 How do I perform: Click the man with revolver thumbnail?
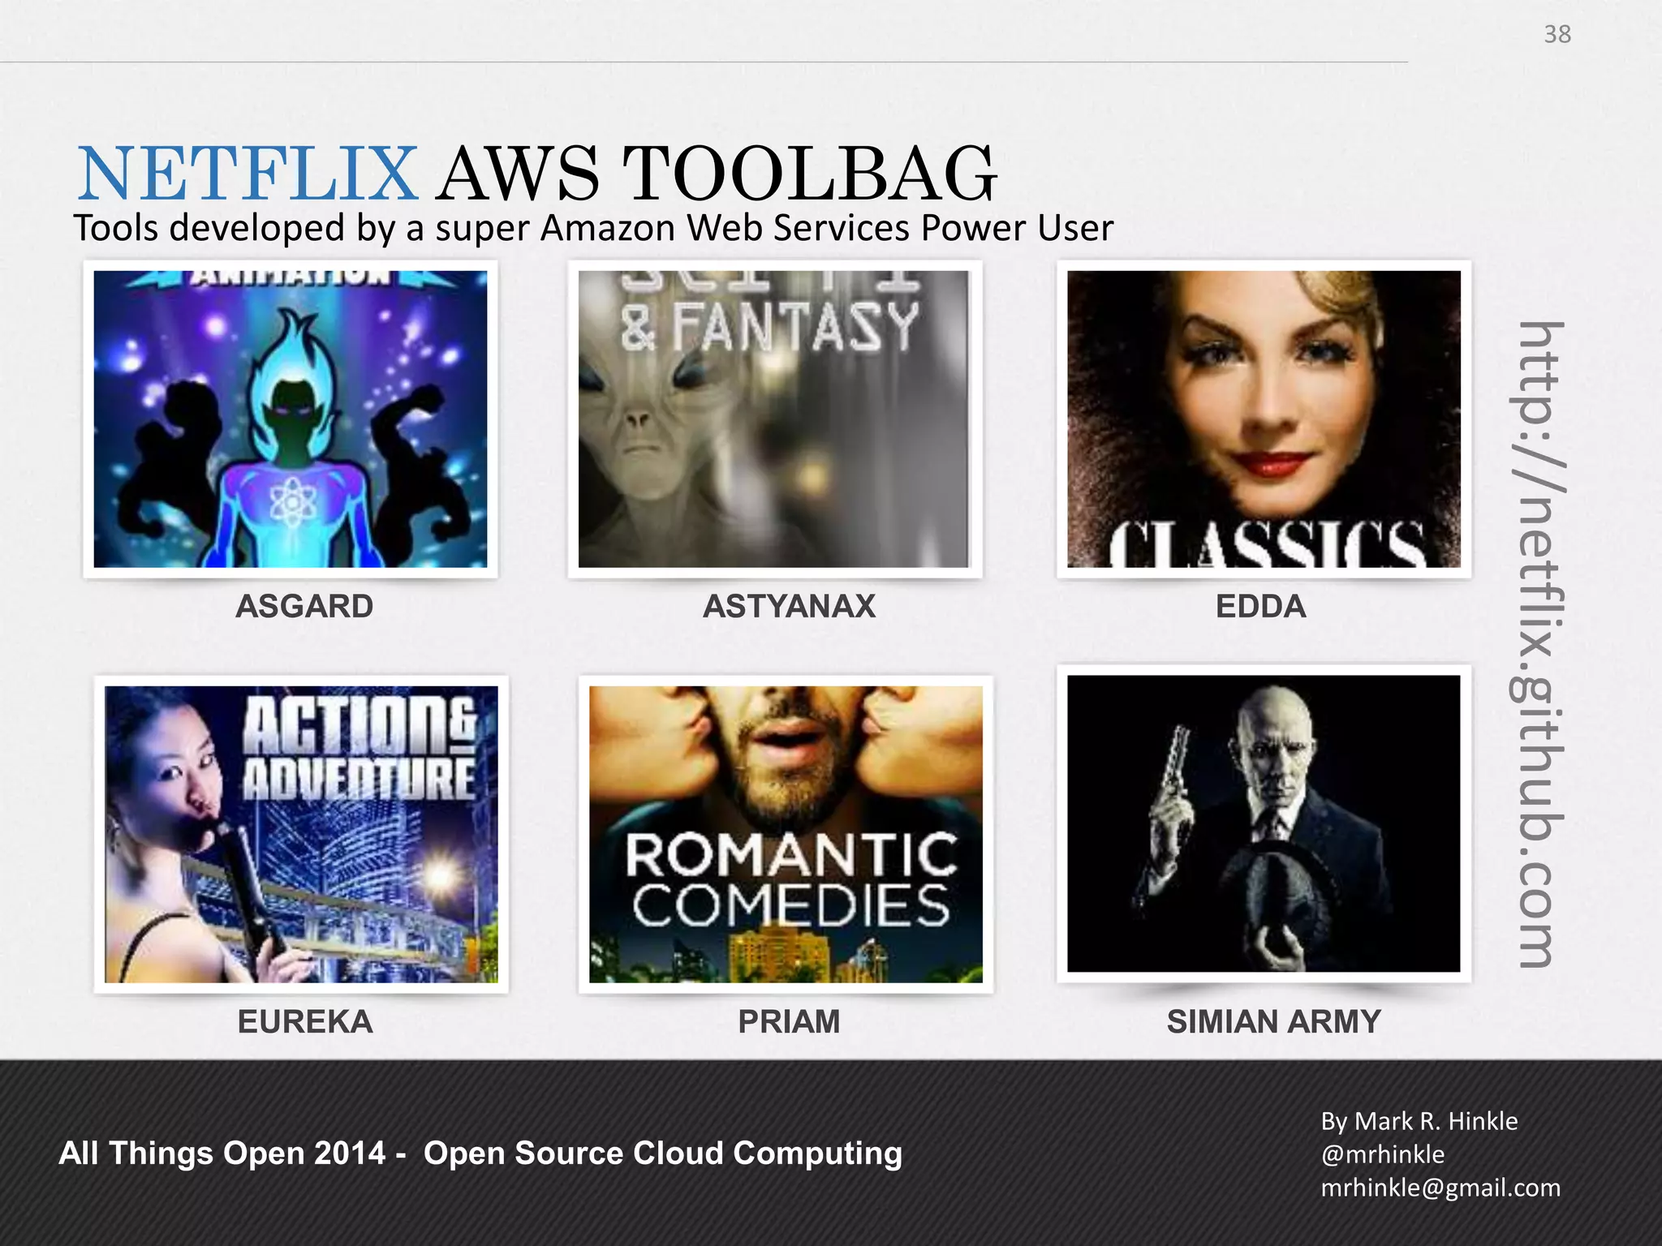pyautogui.click(x=1264, y=823)
